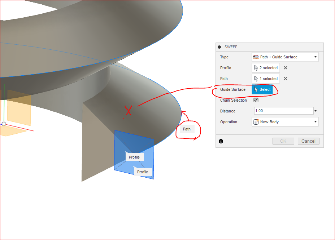
Task: Click the Path + Guide Surface type icon
Action: click(x=257, y=57)
